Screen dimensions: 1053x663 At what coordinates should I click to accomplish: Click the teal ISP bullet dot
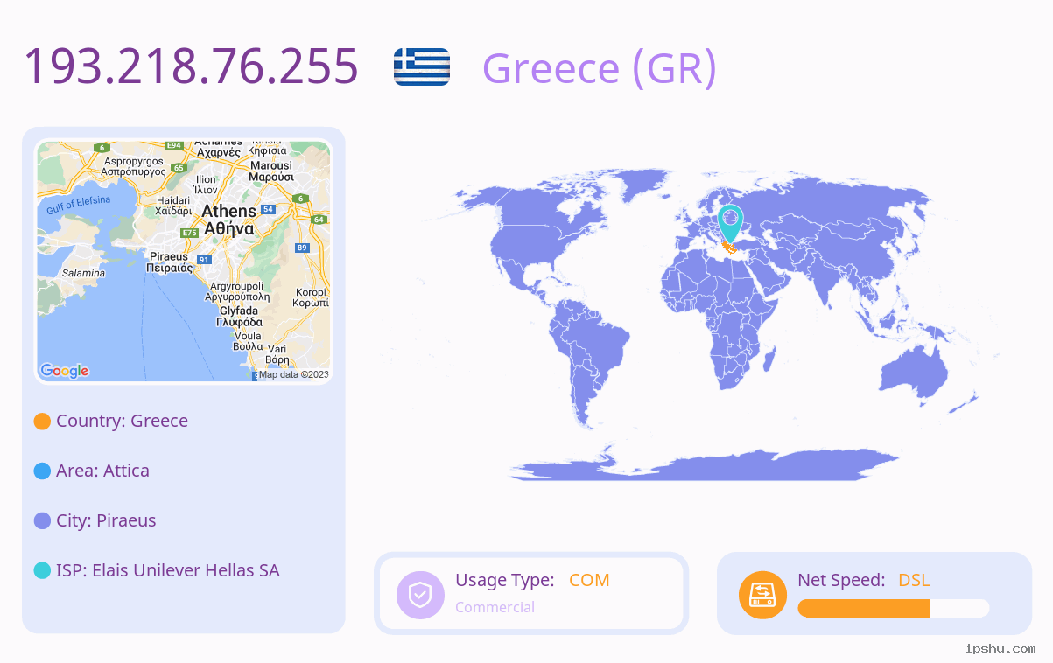[x=42, y=570]
